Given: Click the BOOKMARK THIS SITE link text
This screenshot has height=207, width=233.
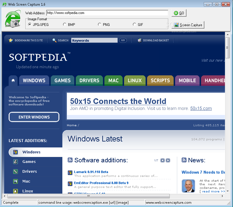Looking at the screenshot, I should [x=29, y=41].
